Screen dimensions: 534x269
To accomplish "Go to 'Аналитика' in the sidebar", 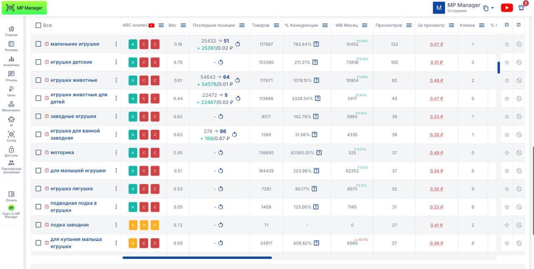I will click(x=11, y=61).
